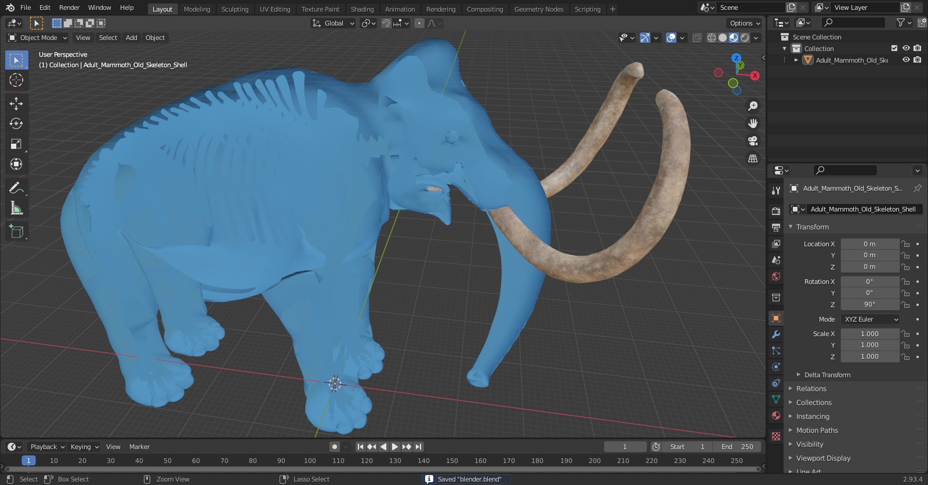Select the Annotate tool
The image size is (928, 485).
click(16, 188)
